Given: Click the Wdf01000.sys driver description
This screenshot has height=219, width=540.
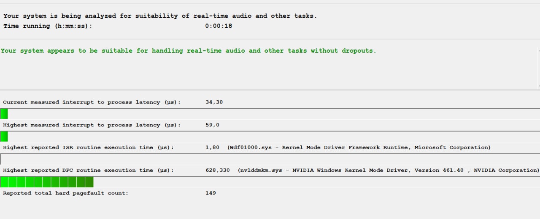Looking at the screenshot, I should point(359,148).
